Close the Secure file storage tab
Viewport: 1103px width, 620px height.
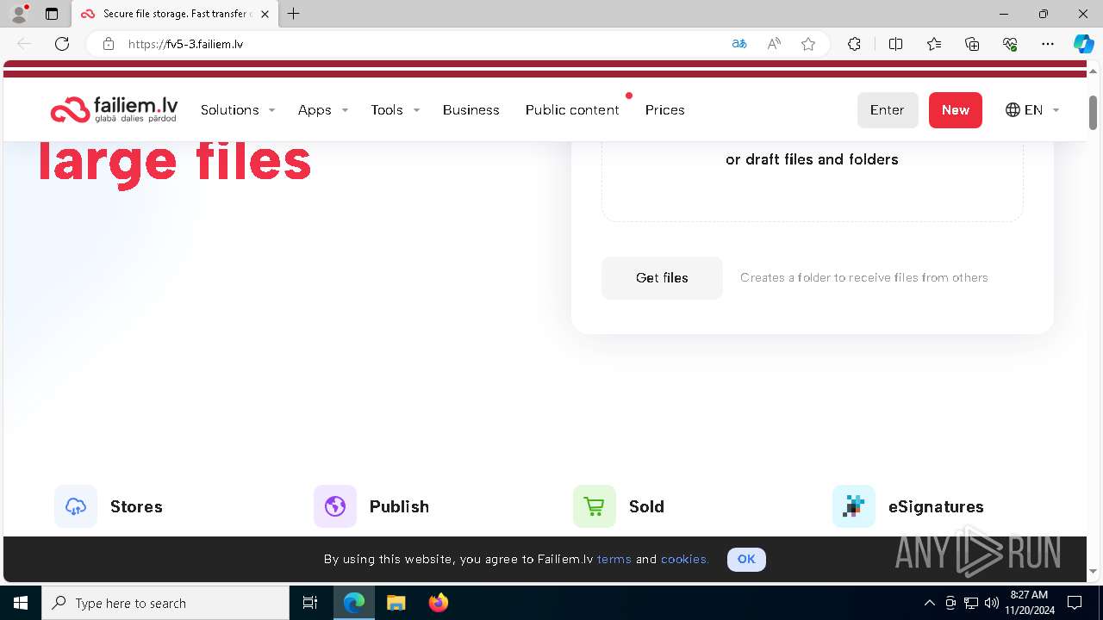click(x=265, y=14)
